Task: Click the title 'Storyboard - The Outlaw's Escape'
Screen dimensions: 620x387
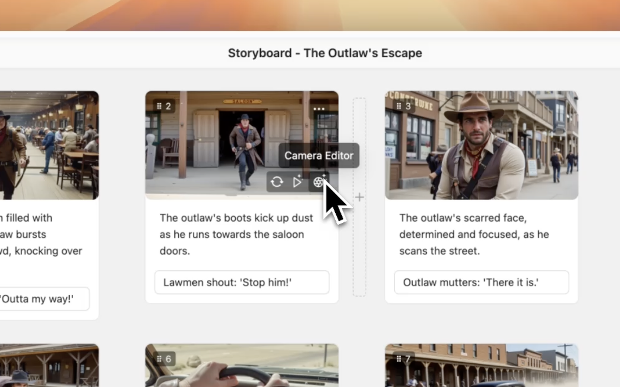Action: tap(325, 53)
